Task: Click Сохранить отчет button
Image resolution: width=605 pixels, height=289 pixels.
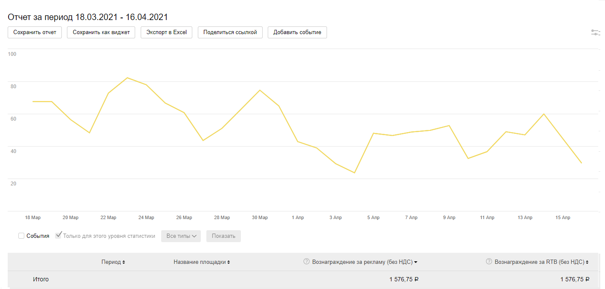Action: (35, 32)
